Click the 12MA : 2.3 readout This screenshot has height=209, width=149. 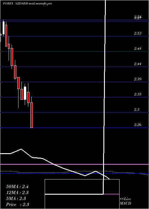pos(17,193)
